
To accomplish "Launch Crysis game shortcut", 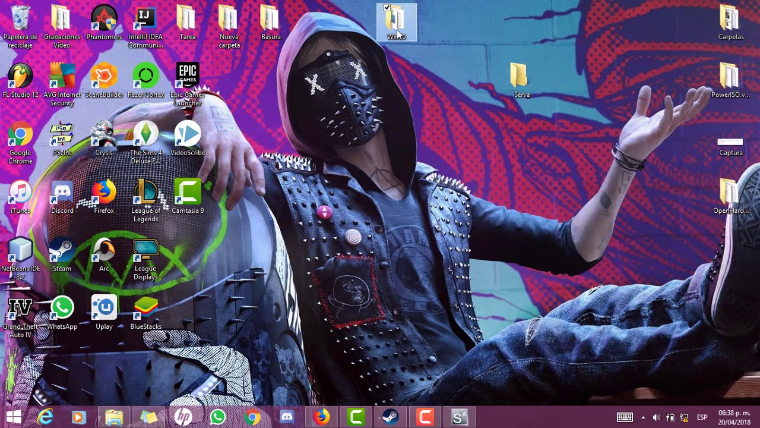I will click(x=104, y=139).
